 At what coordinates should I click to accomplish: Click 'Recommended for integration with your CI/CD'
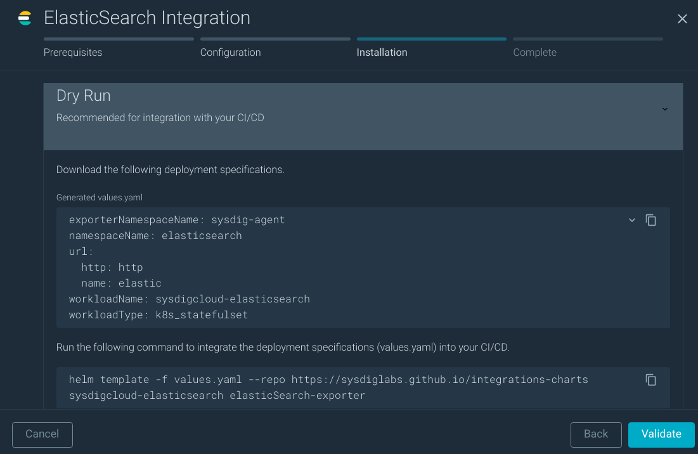pyautogui.click(x=160, y=118)
